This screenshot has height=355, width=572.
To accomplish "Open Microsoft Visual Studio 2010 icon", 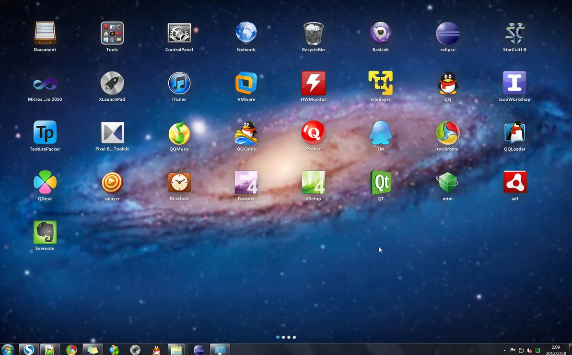I will point(45,84).
